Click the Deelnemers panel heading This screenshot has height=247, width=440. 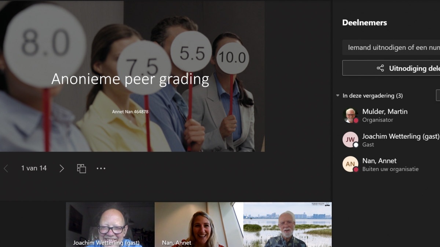pos(364,22)
